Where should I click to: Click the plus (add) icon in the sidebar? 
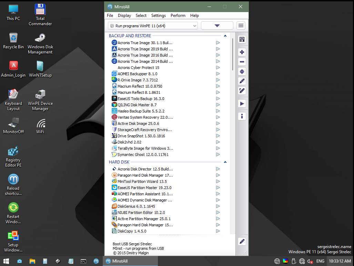(x=242, y=52)
